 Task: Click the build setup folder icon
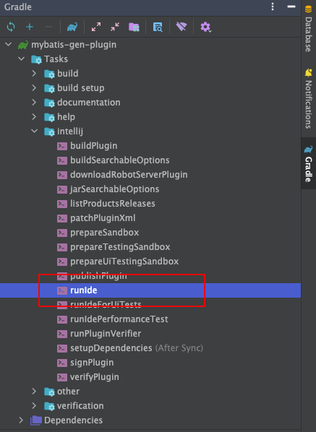pos(50,88)
